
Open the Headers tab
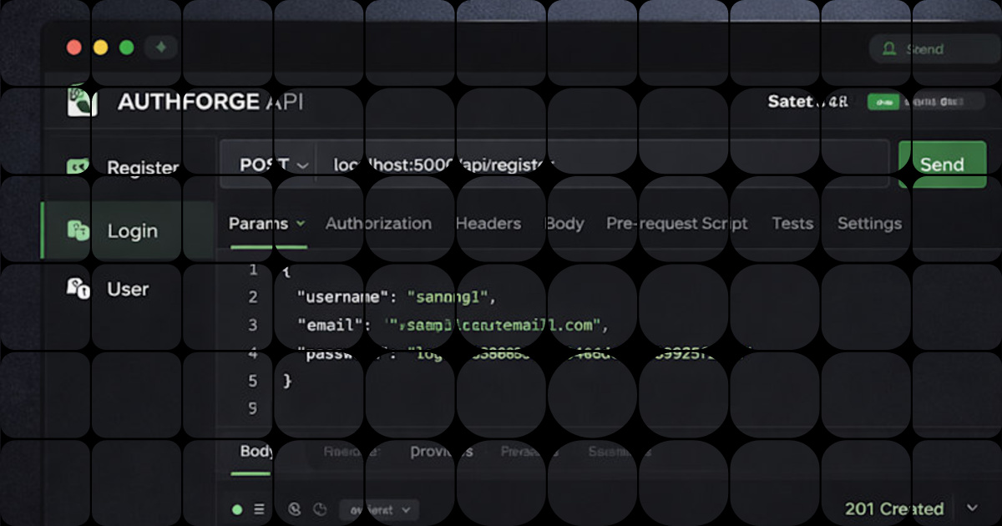coord(488,224)
